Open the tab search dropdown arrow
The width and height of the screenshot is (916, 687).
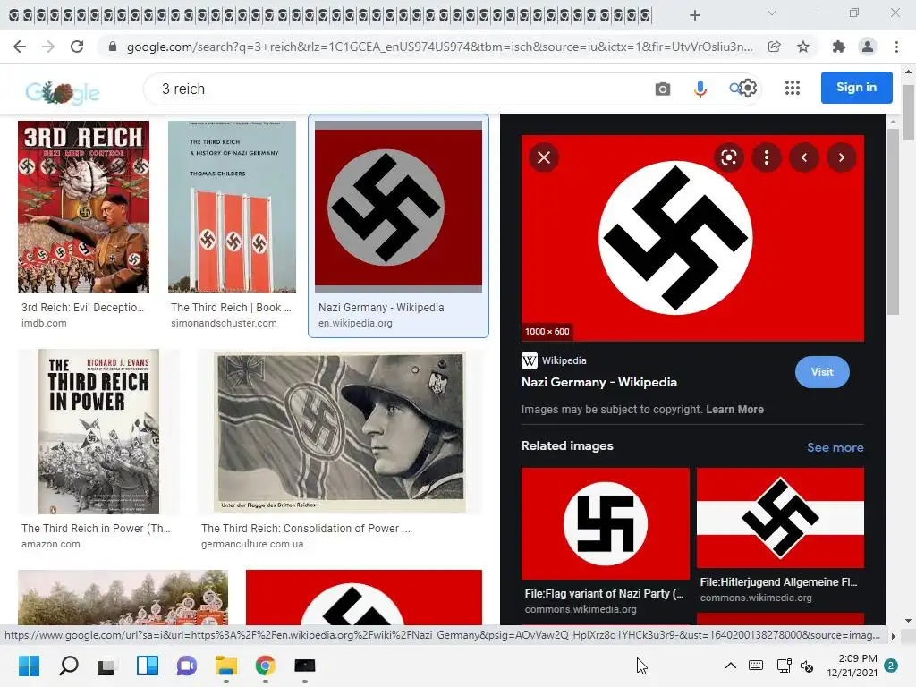tap(772, 13)
